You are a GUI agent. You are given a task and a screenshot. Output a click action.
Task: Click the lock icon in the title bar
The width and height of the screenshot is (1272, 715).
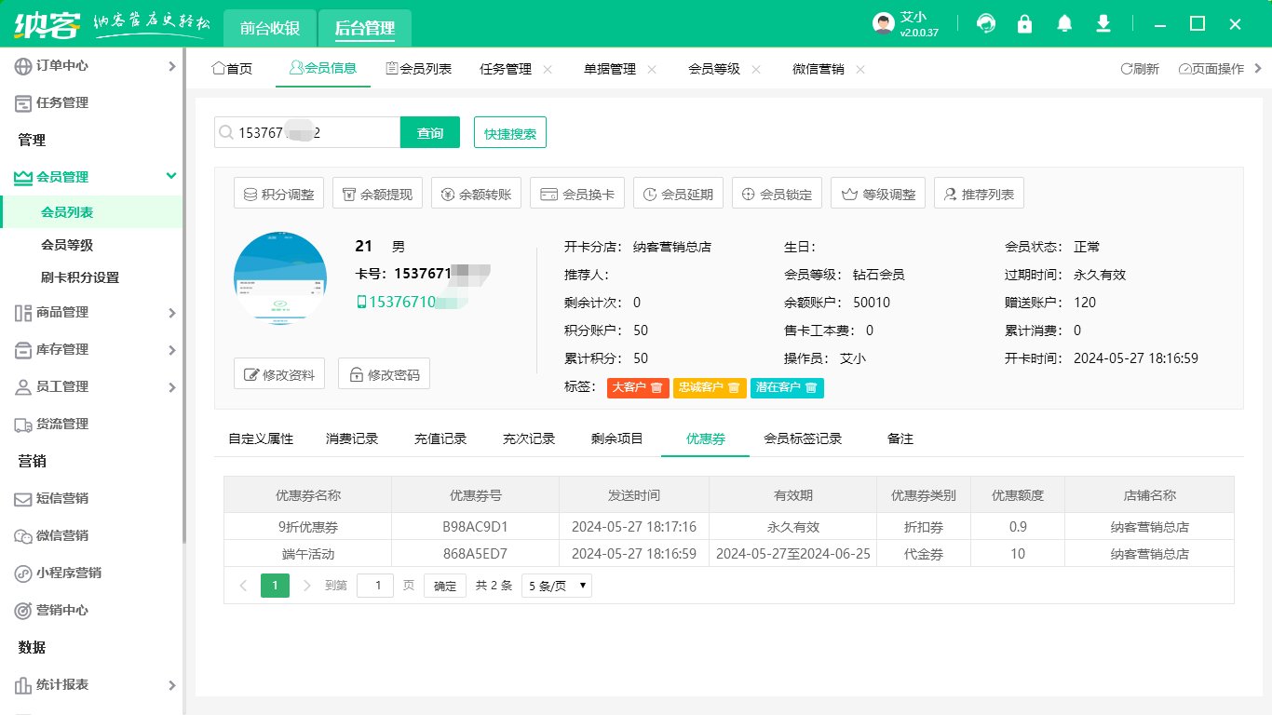click(1024, 22)
